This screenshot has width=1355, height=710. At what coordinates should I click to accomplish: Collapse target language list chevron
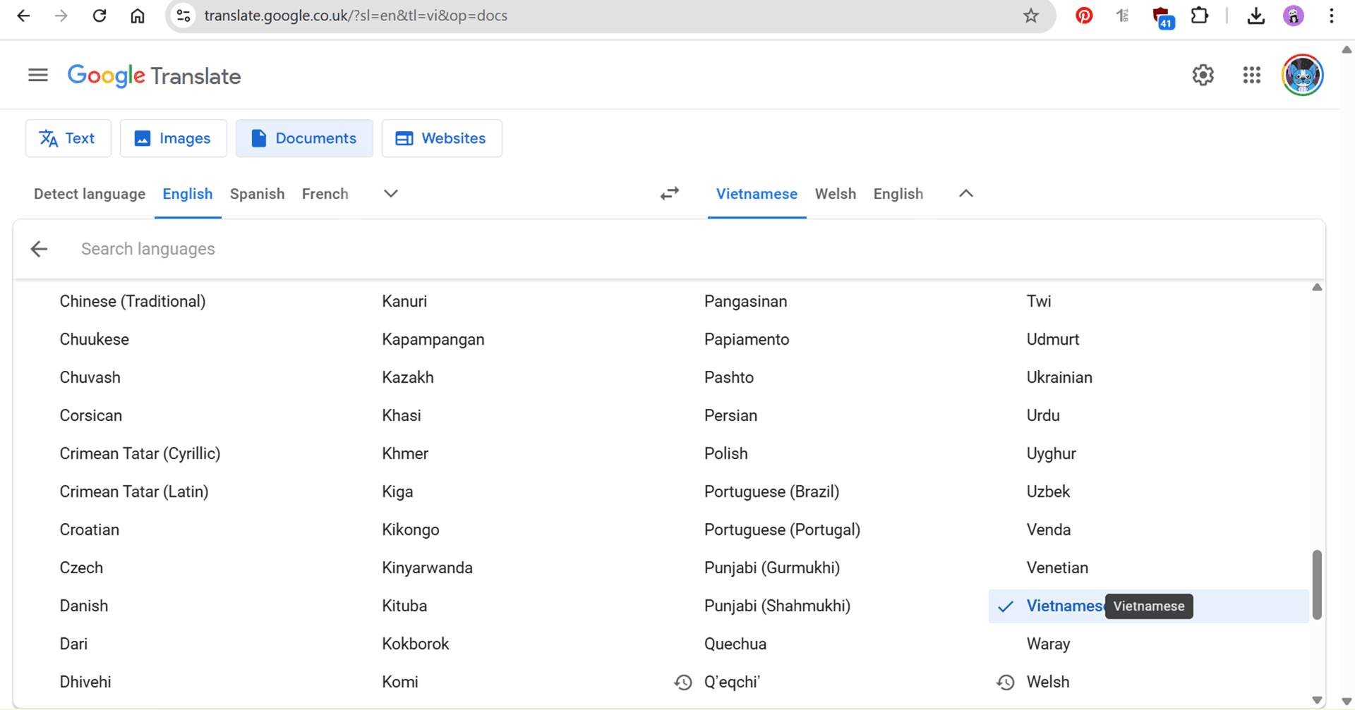(x=965, y=193)
